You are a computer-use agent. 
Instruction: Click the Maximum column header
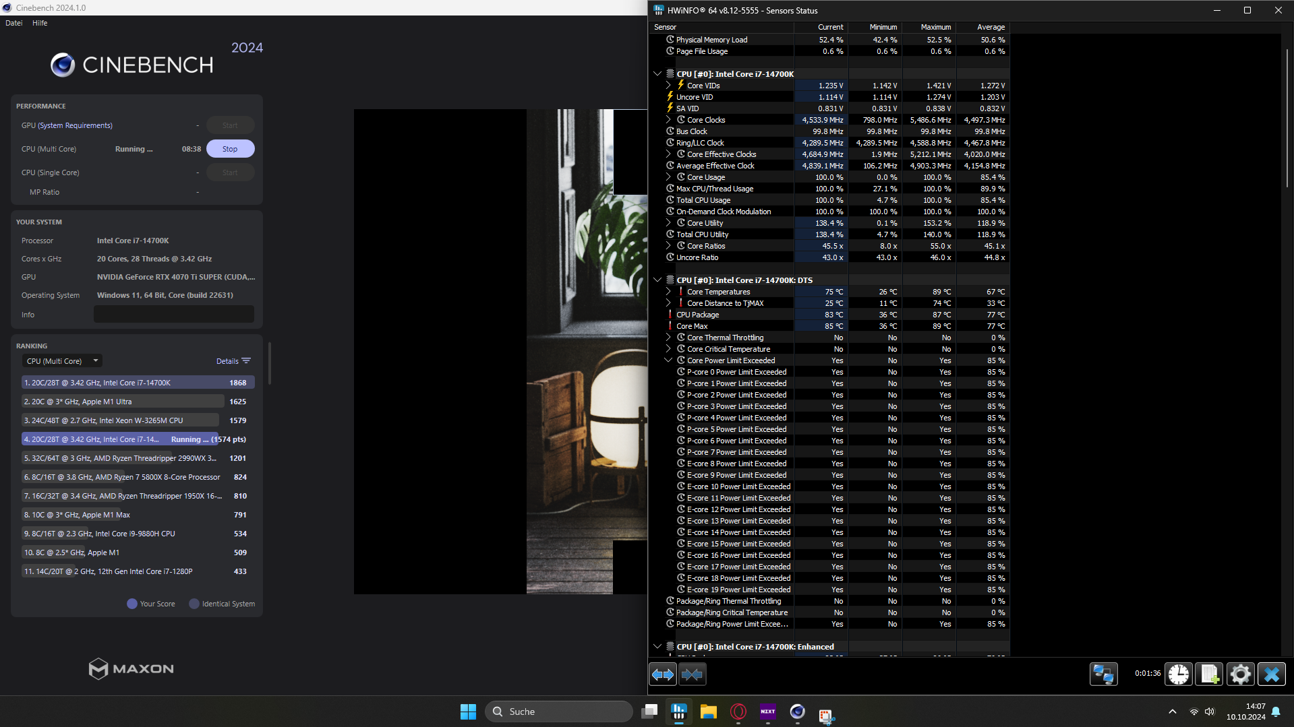tap(929, 27)
